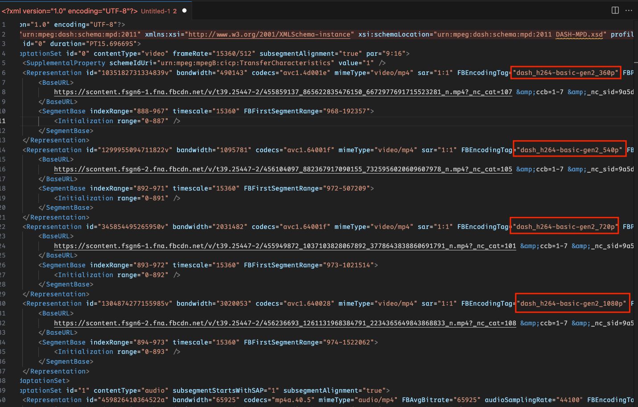Open the BaseURL link ending _nc_cat=105
This screenshot has height=407, width=638.
[283, 170]
